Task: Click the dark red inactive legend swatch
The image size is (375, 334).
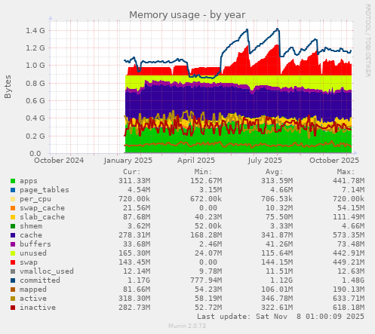Action: point(13,308)
